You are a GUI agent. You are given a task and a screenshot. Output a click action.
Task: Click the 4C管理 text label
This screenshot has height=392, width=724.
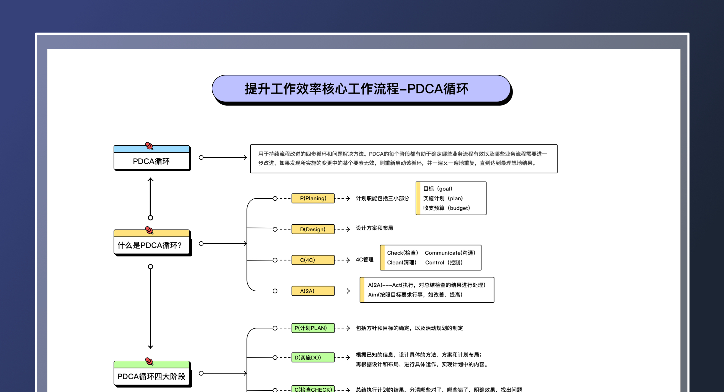point(364,260)
